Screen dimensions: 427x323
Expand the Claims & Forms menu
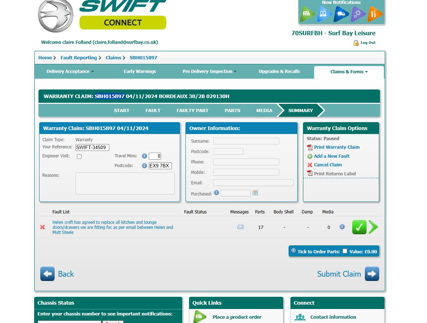(x=349, y=71)
